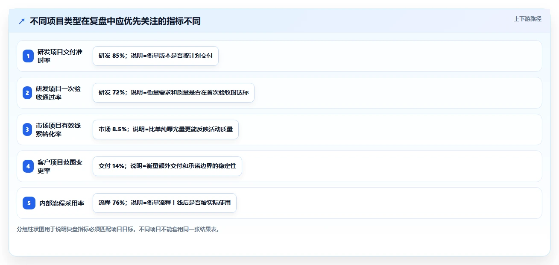Image resolution: width=559 pixels, height=265 pixels.
Task: Click the arrow icon beside the title
Action: [22, 21]
